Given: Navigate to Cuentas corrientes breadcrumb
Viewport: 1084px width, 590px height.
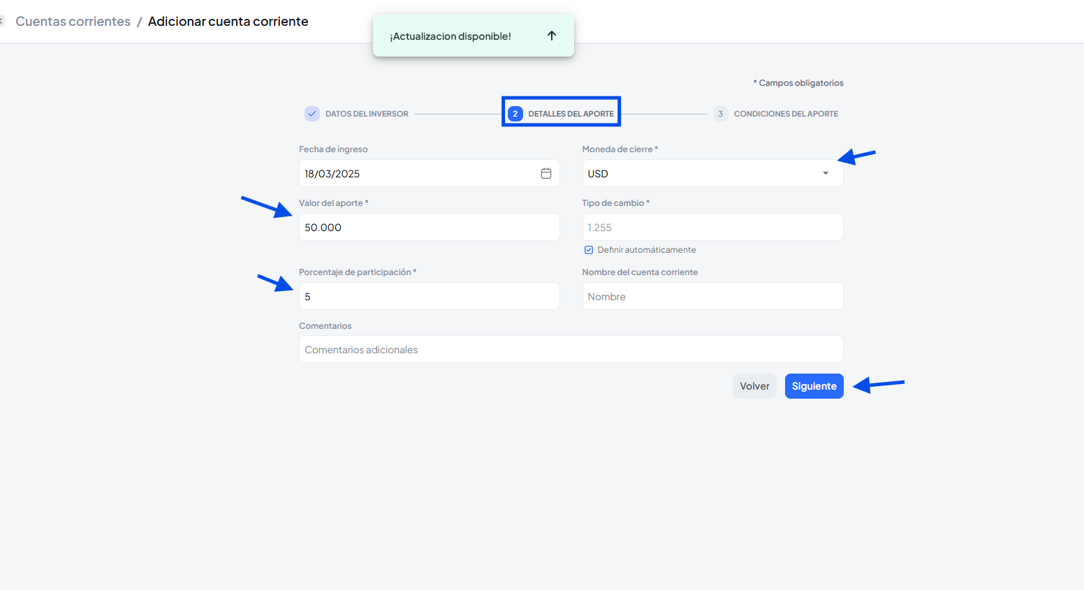Looking at the screenshot, I should [73, 22].
